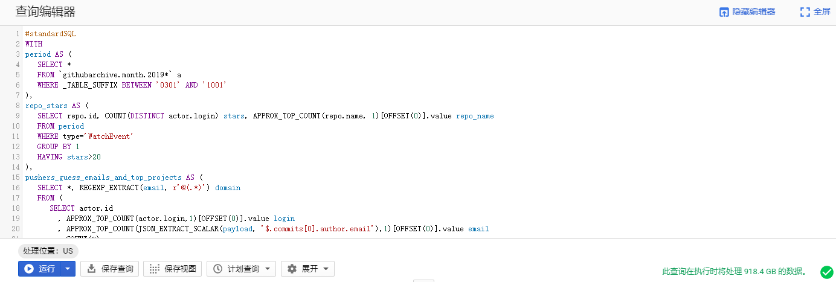Click the 全屏 label
Image resolution: width=836 pixels, height=282 pixels.
click(x=822, y=12)
